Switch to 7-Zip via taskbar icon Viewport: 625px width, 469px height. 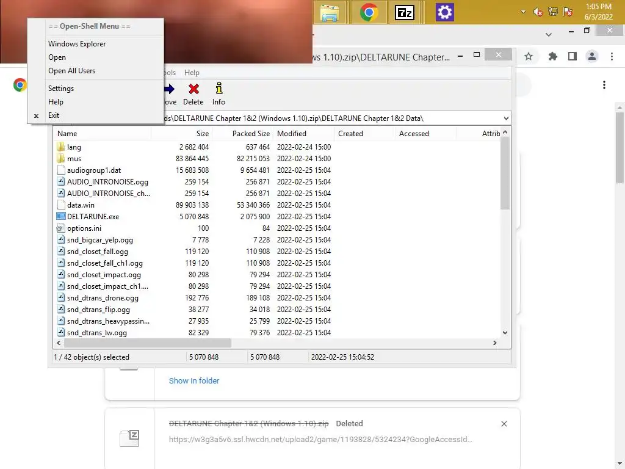point(405,12)
